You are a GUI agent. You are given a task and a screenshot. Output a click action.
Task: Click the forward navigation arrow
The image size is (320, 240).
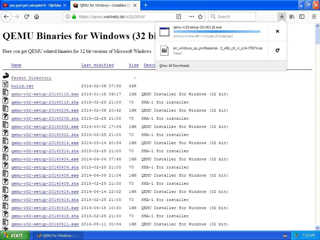click(17, 17)
